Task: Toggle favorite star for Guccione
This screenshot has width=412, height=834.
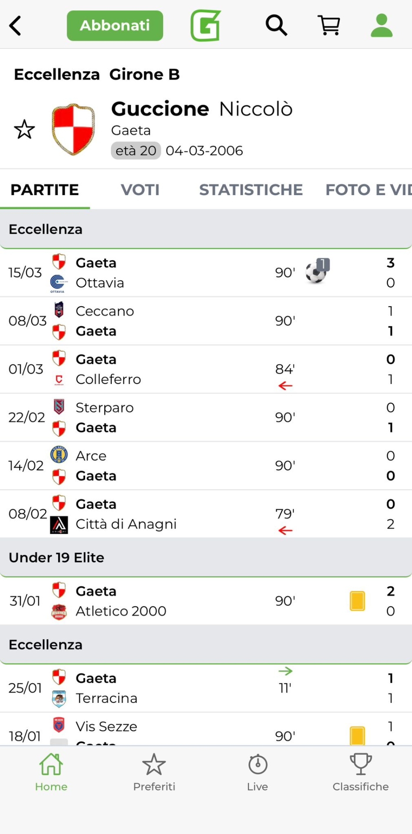Action: coord(24,129)
